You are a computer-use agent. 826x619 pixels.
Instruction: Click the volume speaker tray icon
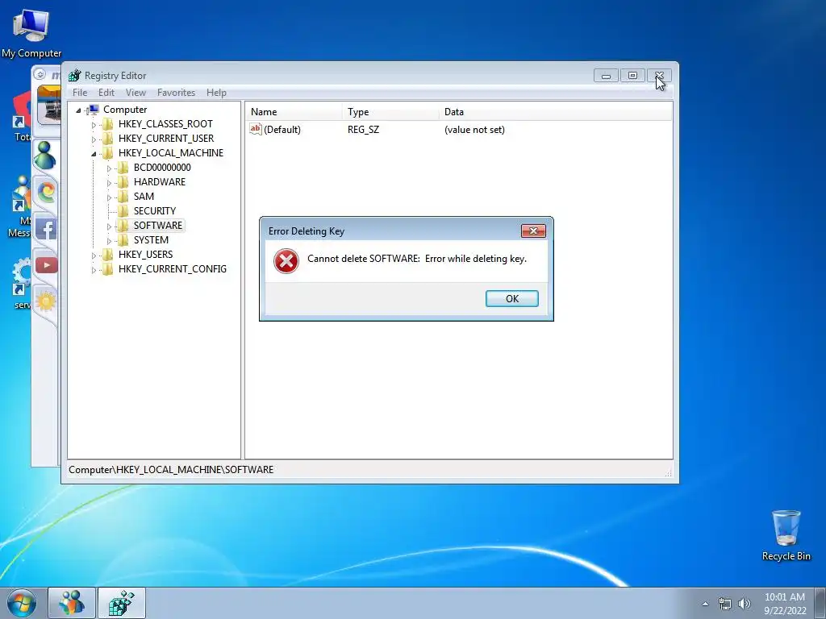point(745,604)
